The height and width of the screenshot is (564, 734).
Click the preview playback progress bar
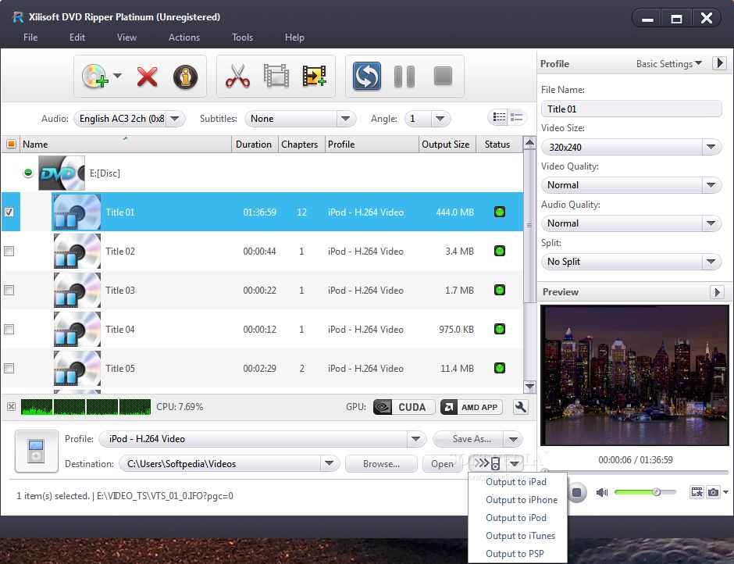click(x=635, y=472)
